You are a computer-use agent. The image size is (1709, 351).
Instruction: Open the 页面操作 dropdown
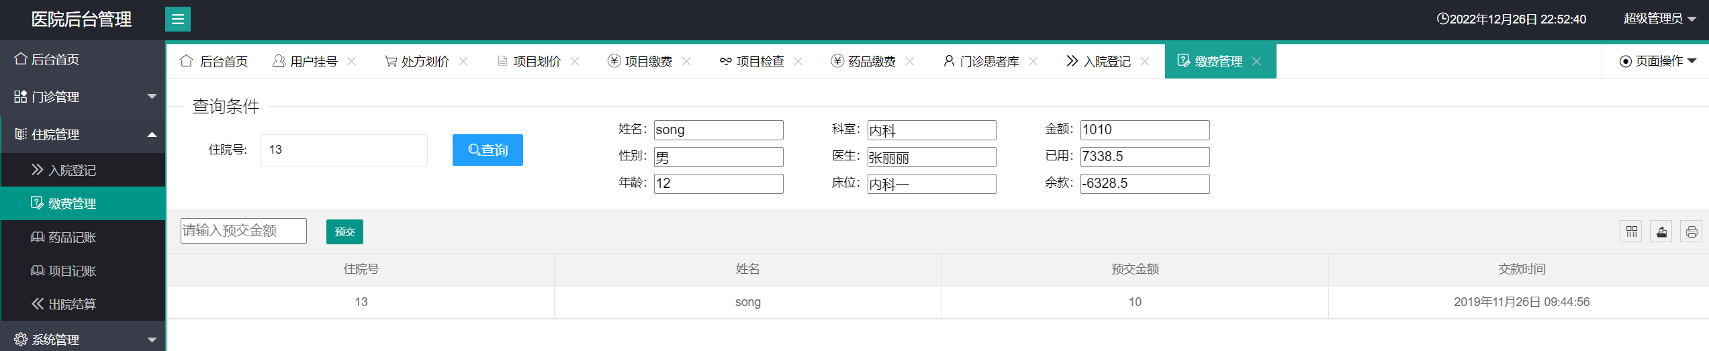[1658, 61]
